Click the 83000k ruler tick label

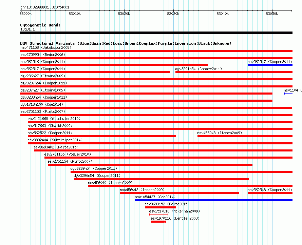25,14
